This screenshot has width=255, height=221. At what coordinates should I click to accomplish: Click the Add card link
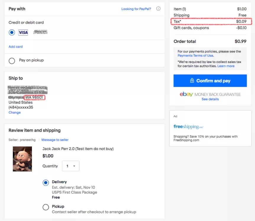pyautogui.click(x=16, y=47)
